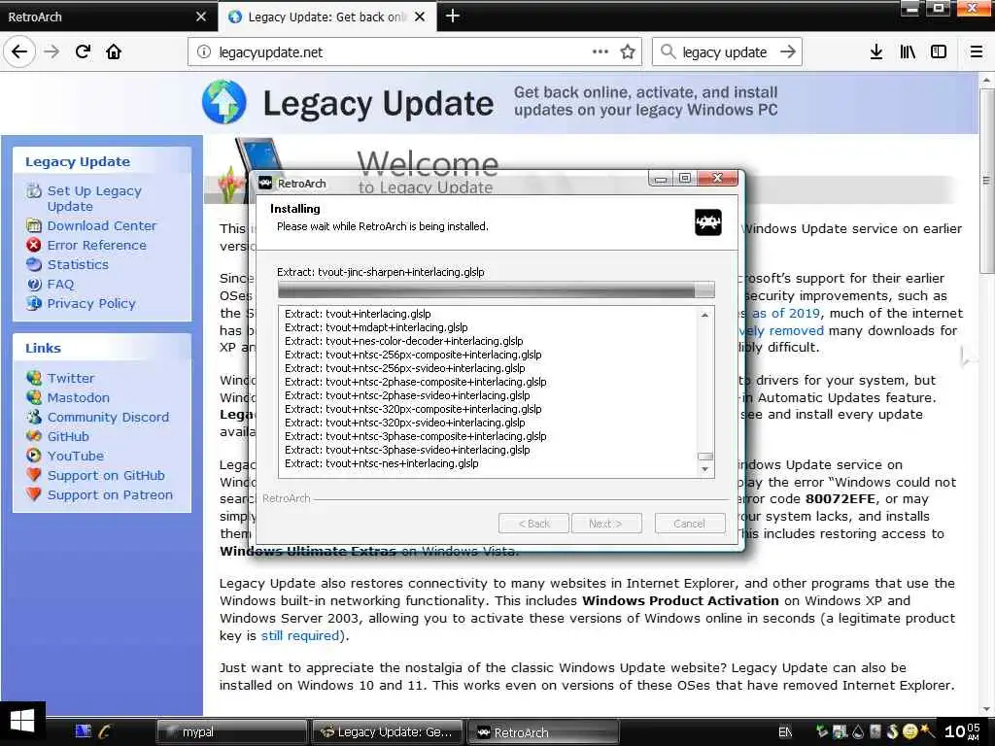This screenshot has height=746, width=995.
Task: Follow the 'as of 2019' hyperlink
Action: pos(785,314)
